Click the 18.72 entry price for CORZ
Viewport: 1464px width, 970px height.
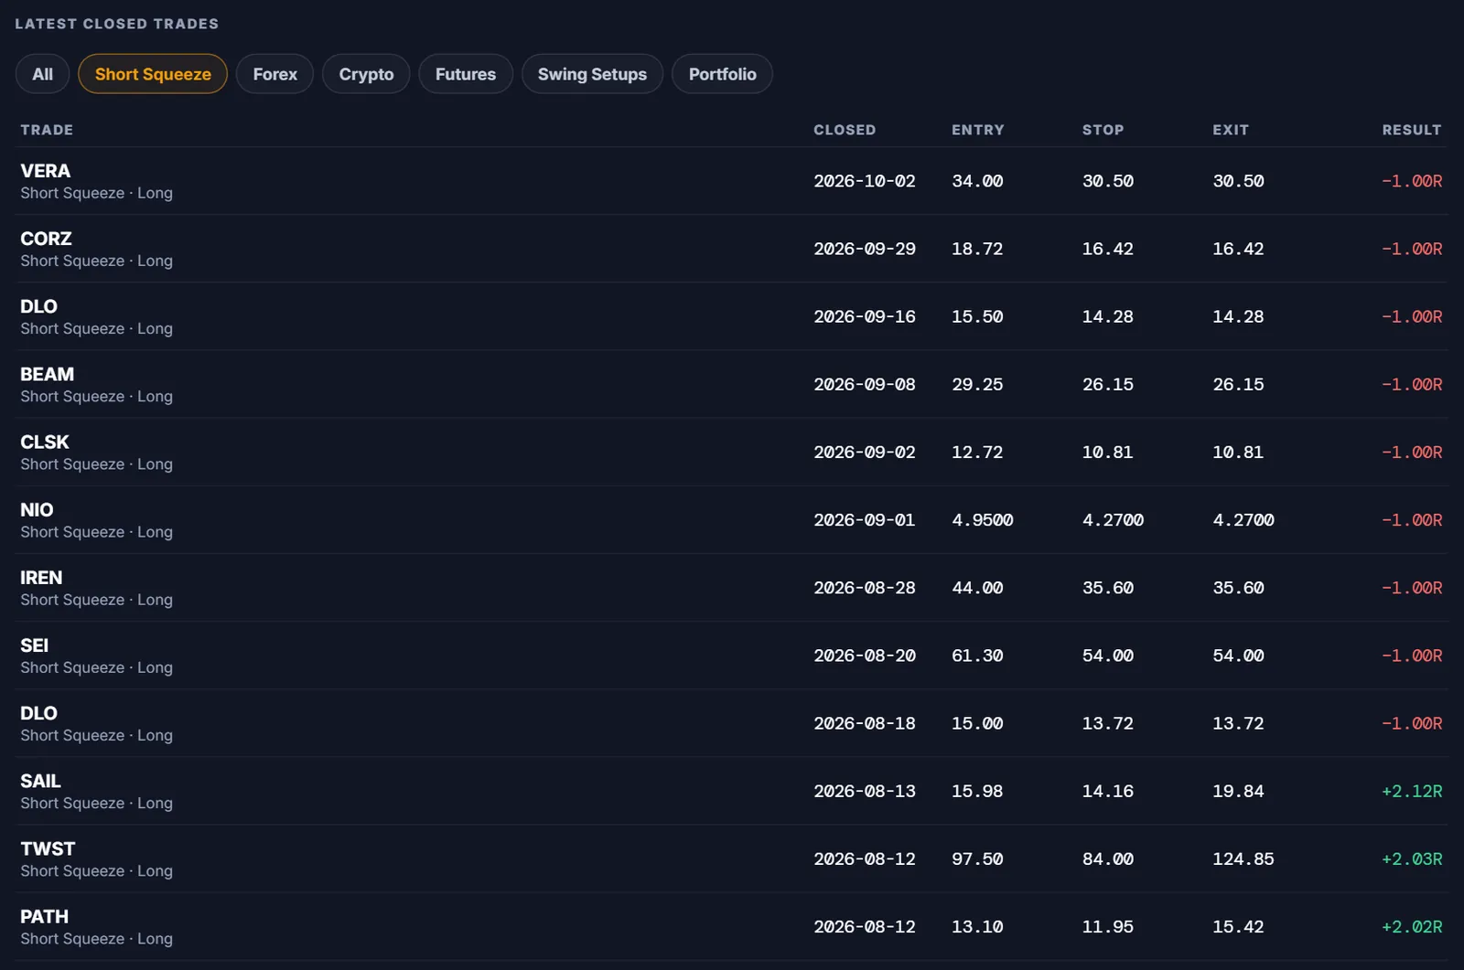(977, 249)
